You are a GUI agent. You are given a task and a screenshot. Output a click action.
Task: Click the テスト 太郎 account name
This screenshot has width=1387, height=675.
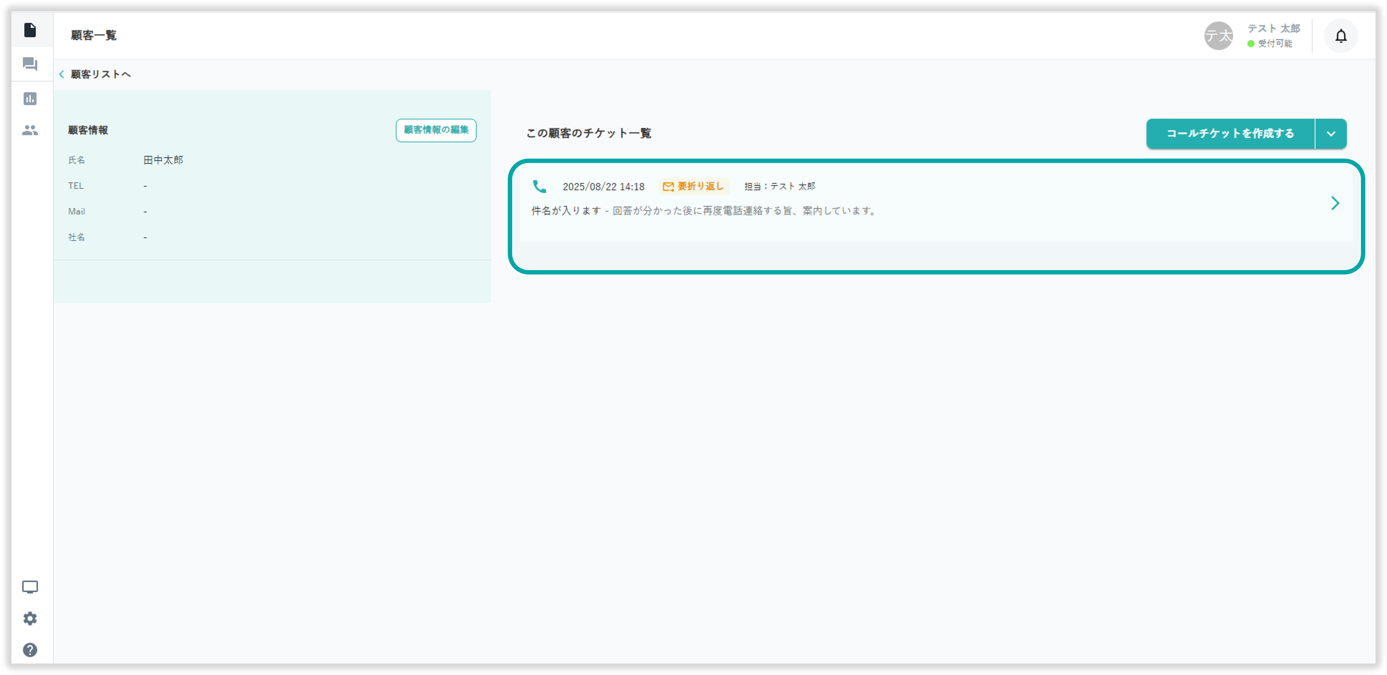(1274, 28)
